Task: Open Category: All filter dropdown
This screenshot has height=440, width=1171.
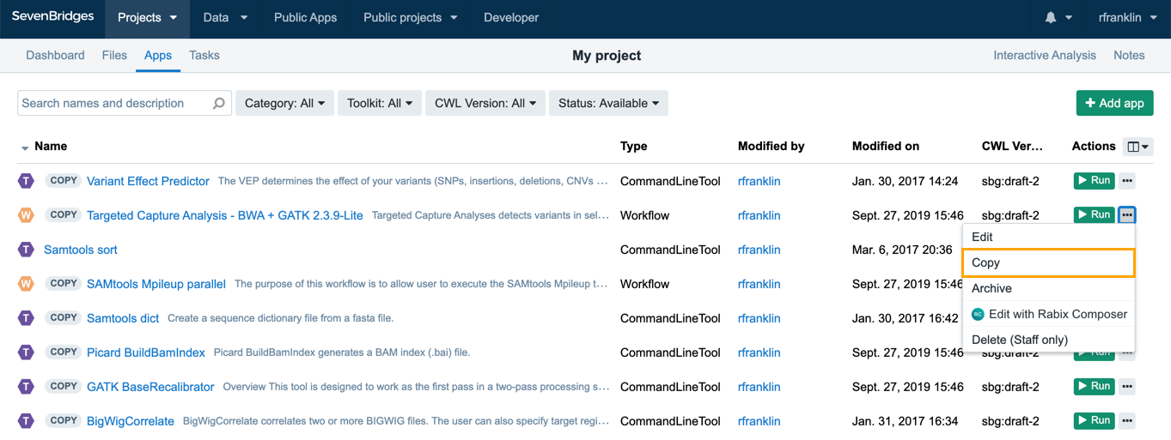Action: tap(284, 103)
